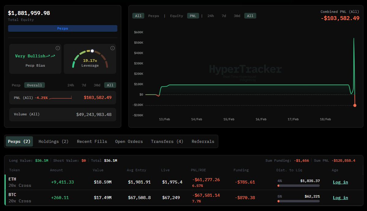The image size is (367, 211).
Task: Switch stats panel to Perp
Action: tap(16, 85)
